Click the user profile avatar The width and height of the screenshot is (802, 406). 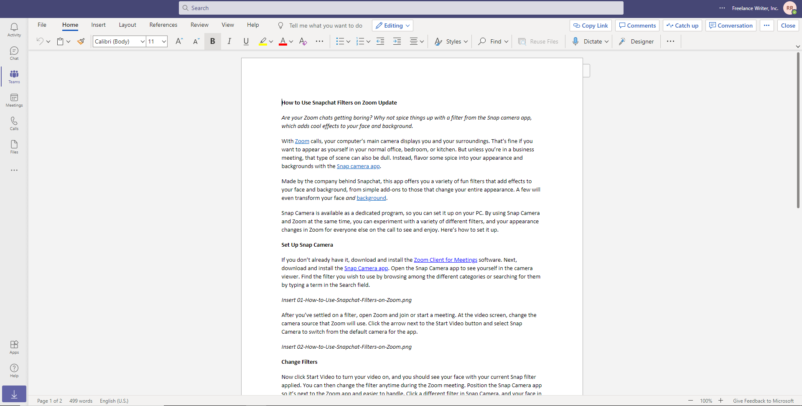[789, 8]
